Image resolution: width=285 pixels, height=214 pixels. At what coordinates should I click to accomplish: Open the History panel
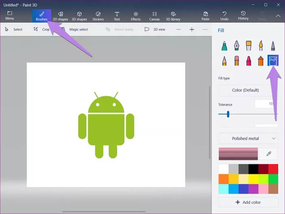click(x=243, y=16)
